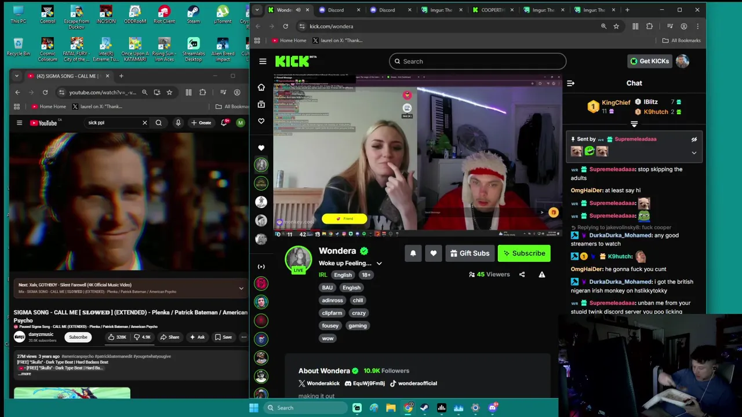Screen dimensions: 742x417
Task: Save the video to a playlist
Action: [223, 337]
